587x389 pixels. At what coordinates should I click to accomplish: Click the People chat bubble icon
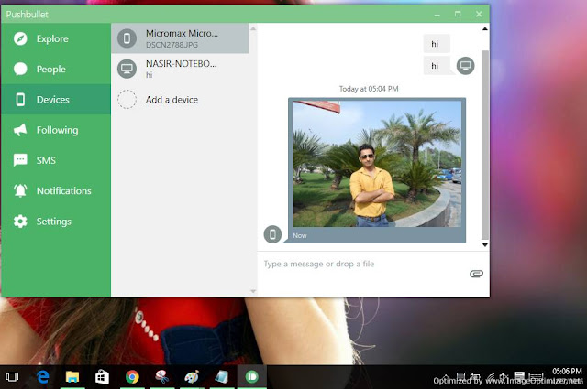pos(20,70)
